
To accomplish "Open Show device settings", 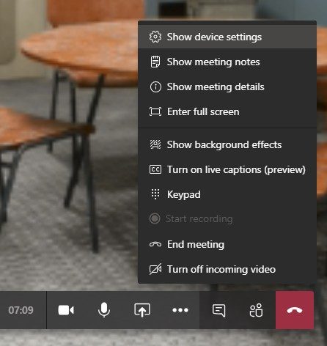I will point(227,37).
